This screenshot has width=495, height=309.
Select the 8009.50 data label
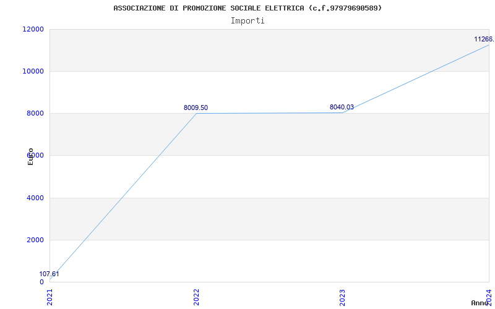pyautogui.click(x=196, y=108)
